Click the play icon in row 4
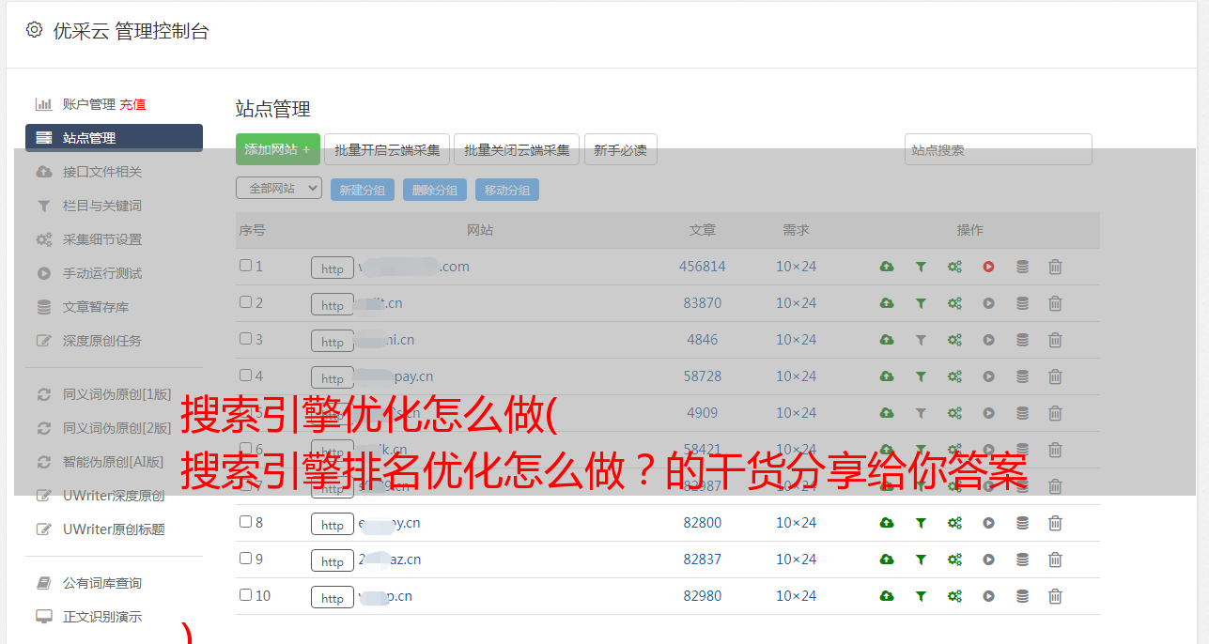 988,376
